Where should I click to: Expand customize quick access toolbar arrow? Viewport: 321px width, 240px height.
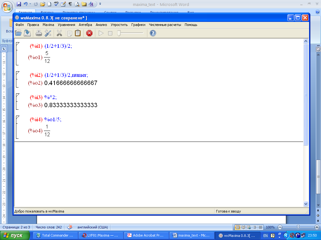point(100,4)
